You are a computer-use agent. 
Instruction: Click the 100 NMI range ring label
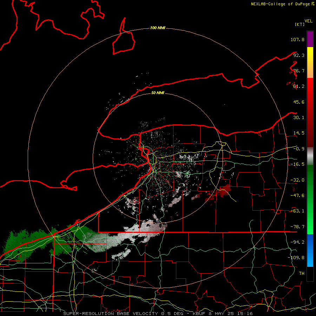tap(158, 28)
